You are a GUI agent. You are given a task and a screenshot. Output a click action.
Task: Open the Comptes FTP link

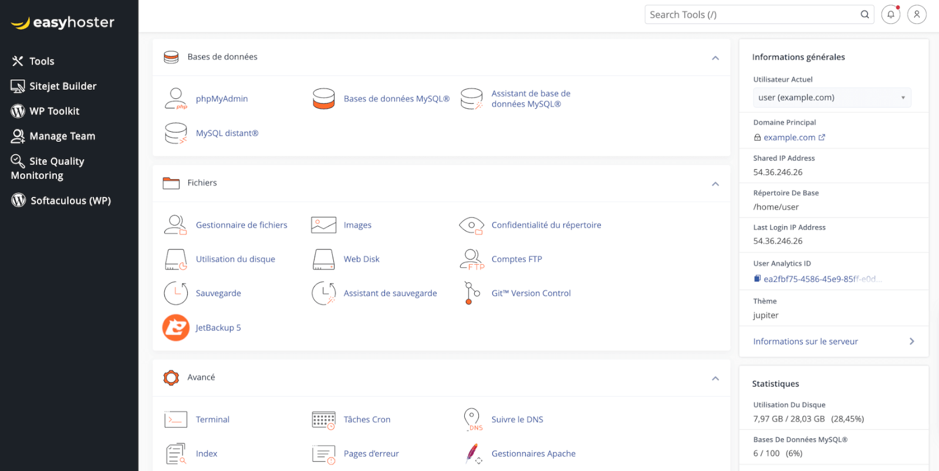tap(517, 259)
